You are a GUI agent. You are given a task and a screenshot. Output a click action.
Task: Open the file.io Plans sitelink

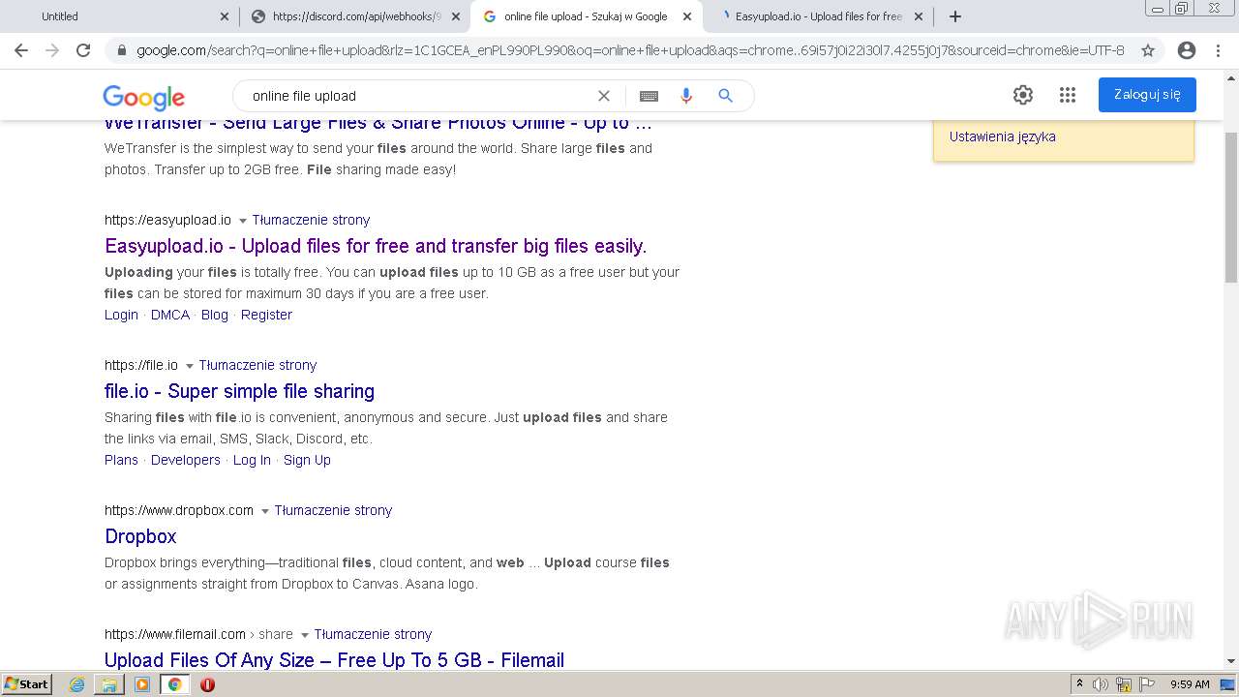click(x=121, y=460)
